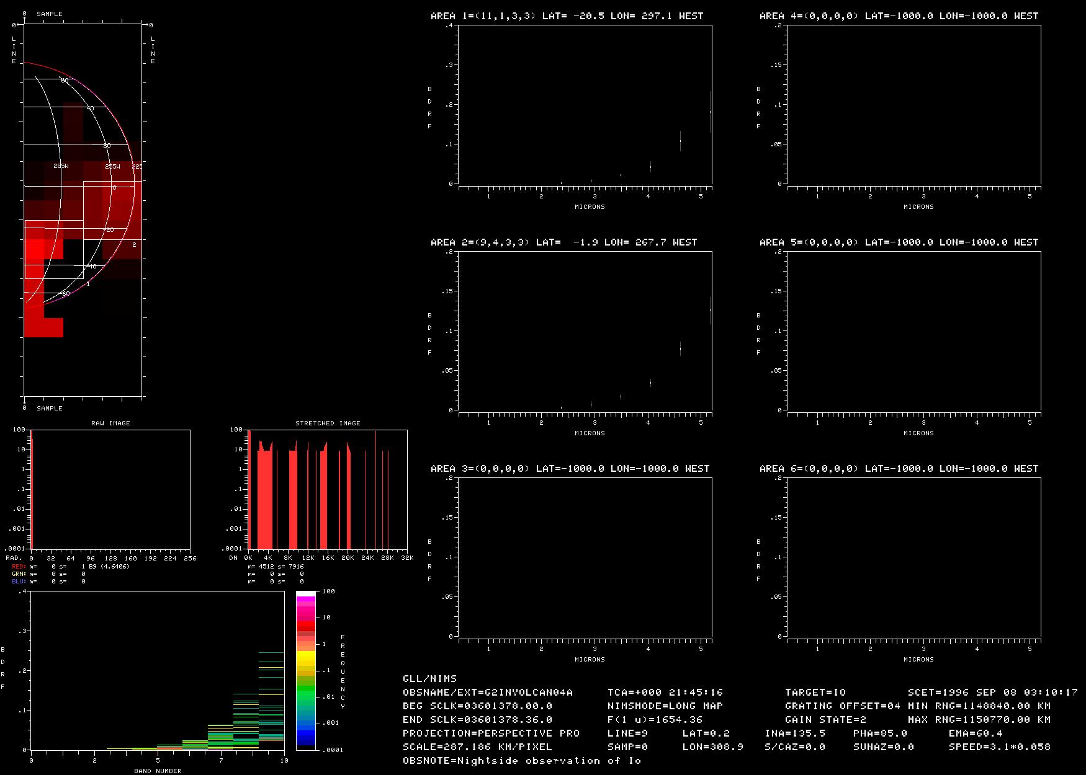Image resolution: width=1086 pixels, height=775 pixels.
Task: Click the "INA=135.5" value
Action: point(795,733)
